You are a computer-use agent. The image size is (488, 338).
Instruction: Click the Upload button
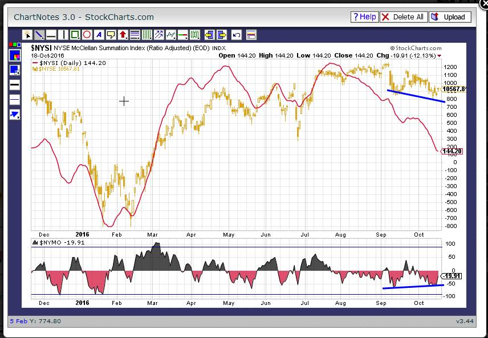click(450, 17)
